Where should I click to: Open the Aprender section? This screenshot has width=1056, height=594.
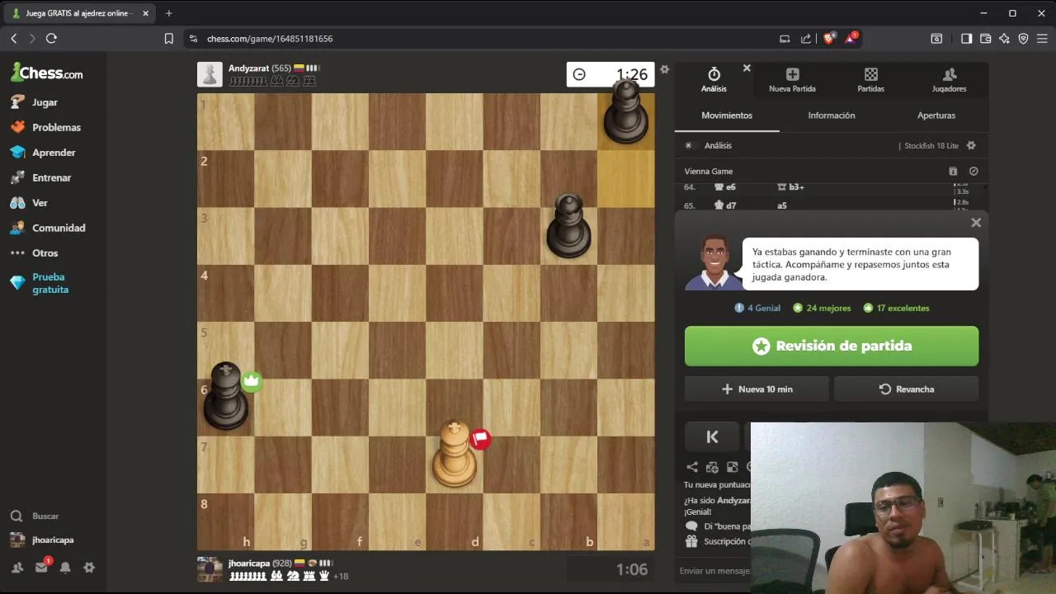43,153
